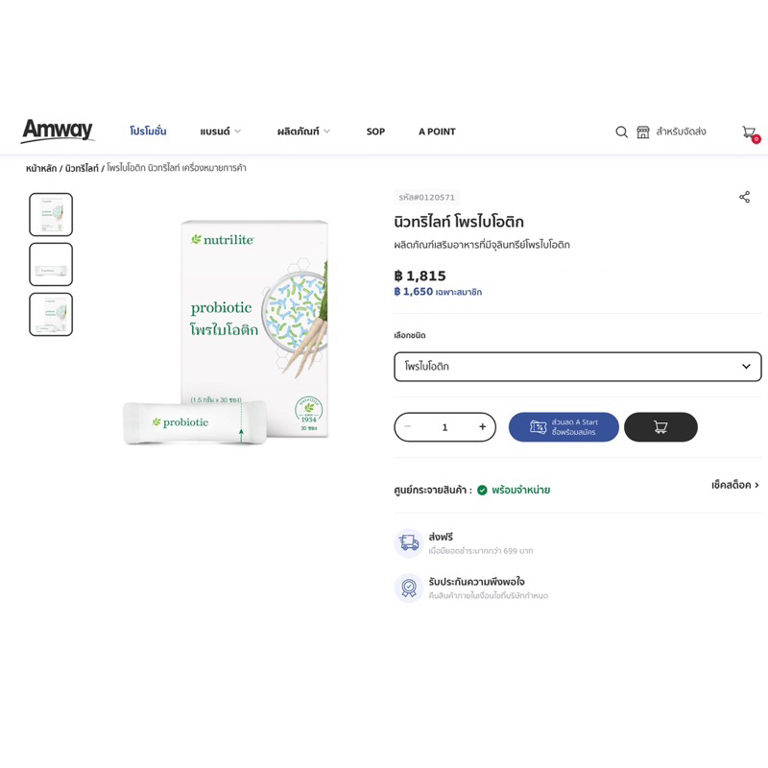
Task: Click the main probiotic product image
Action: click(x=226, y=333)
